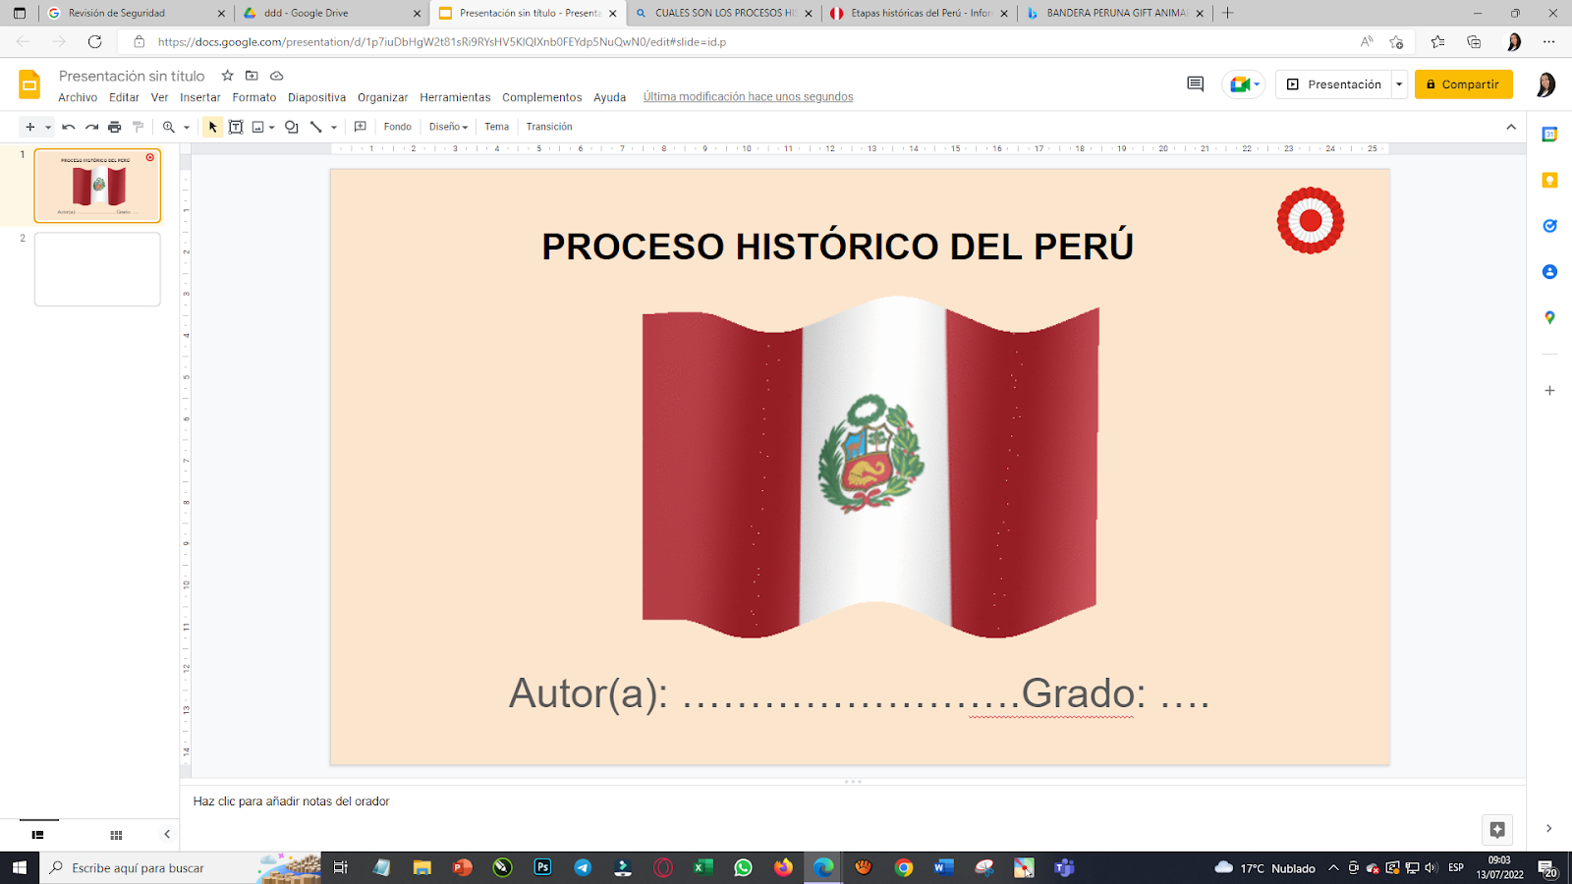Get add-ons with the side panel plus
This screenshot has width=1572, height=884.
click(x=1549, y=390)
